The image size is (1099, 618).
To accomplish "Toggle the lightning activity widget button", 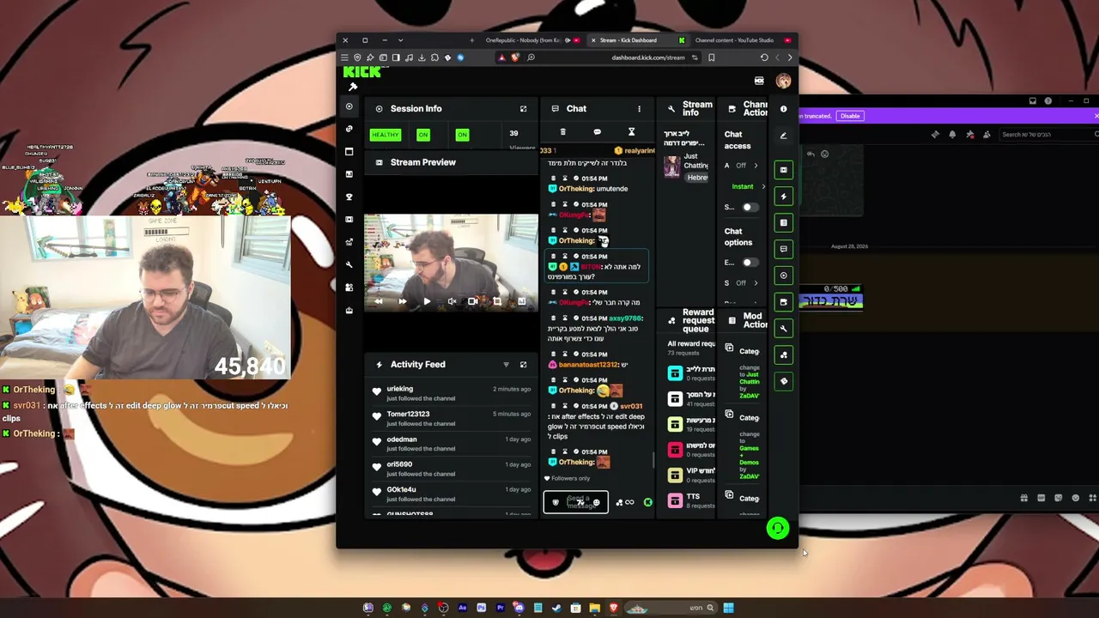I will [x=783, y=197].
